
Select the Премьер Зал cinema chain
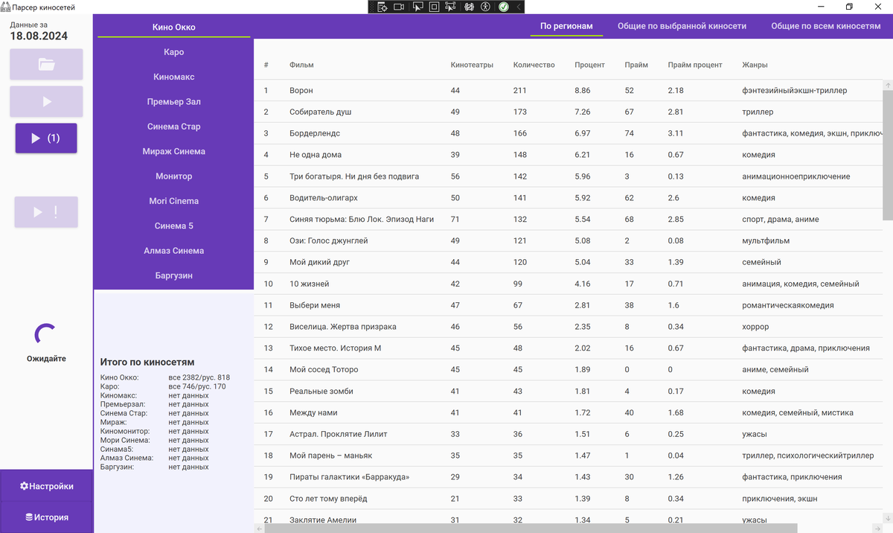point(173,101)
